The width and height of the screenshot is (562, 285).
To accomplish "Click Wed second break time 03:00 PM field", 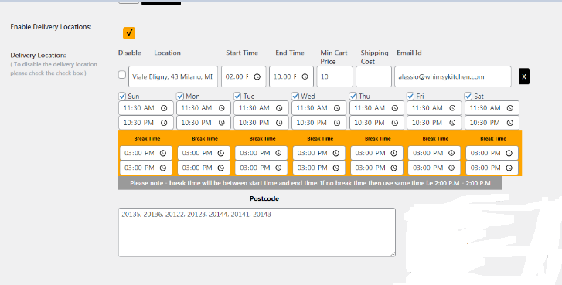I will [319, 168].
